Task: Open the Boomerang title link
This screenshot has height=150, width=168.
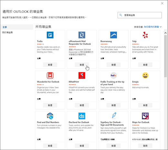Action: coord(106,41)
